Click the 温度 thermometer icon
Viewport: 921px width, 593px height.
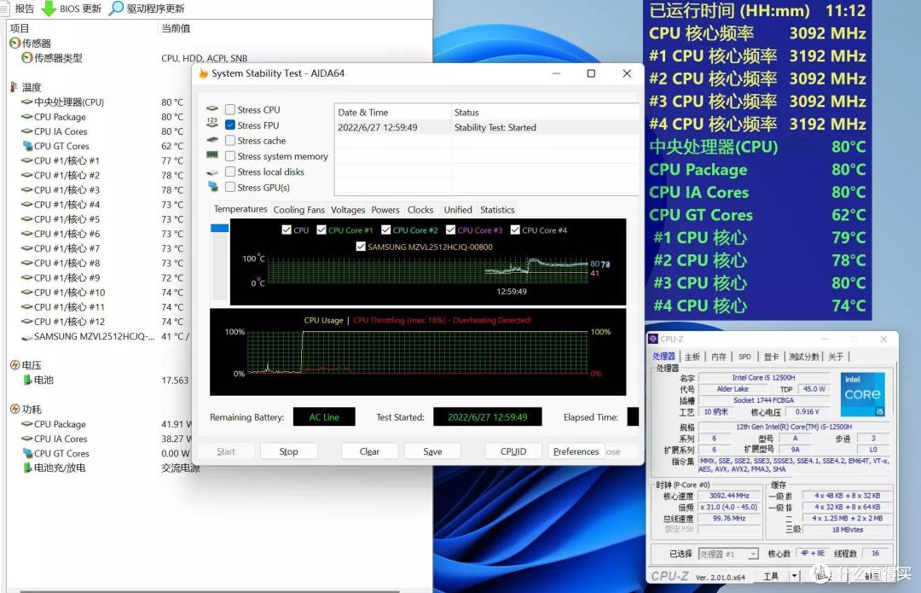point(14,87)
